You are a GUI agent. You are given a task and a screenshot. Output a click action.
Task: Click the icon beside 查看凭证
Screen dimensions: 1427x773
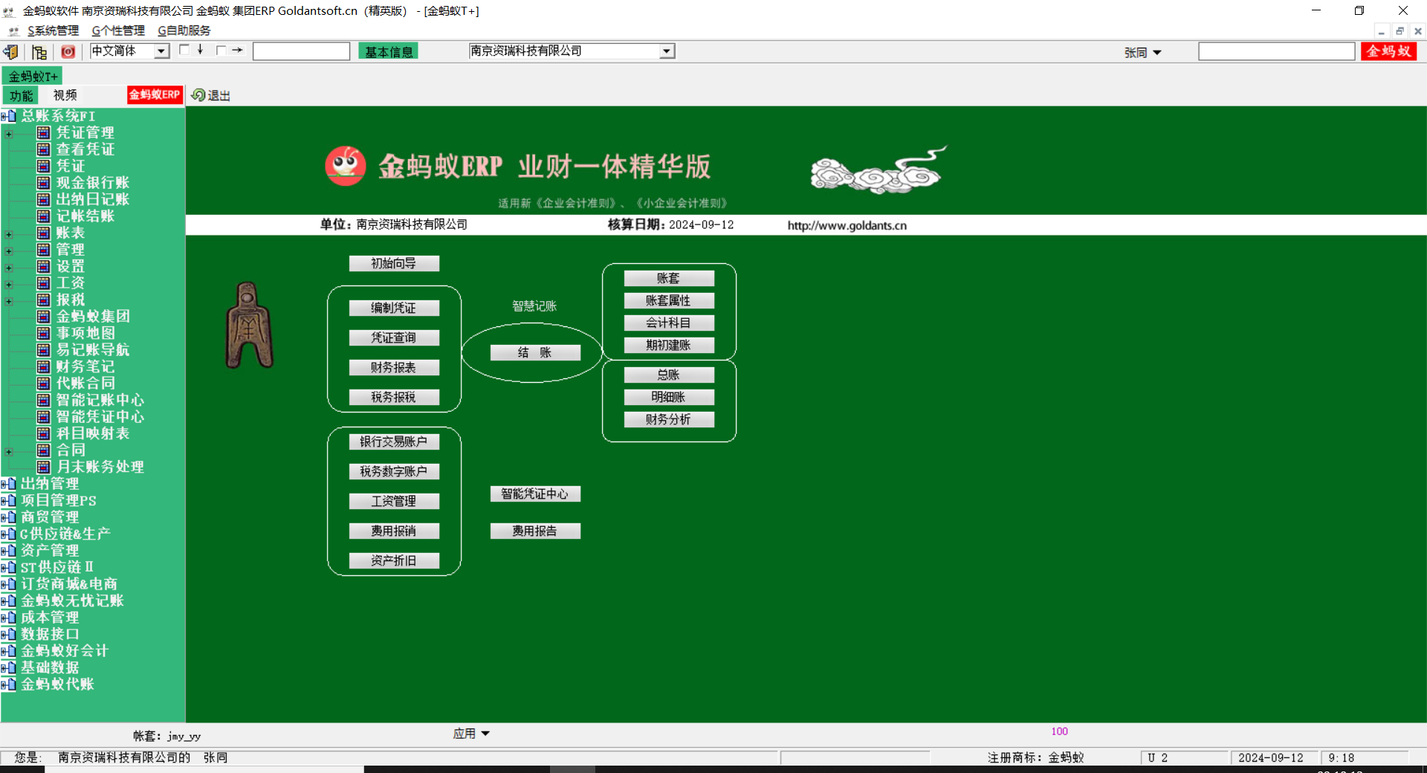click(44, 149)
